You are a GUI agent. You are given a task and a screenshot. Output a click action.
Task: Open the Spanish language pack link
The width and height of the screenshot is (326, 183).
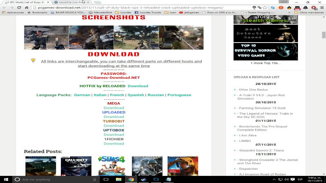[136, 95]
